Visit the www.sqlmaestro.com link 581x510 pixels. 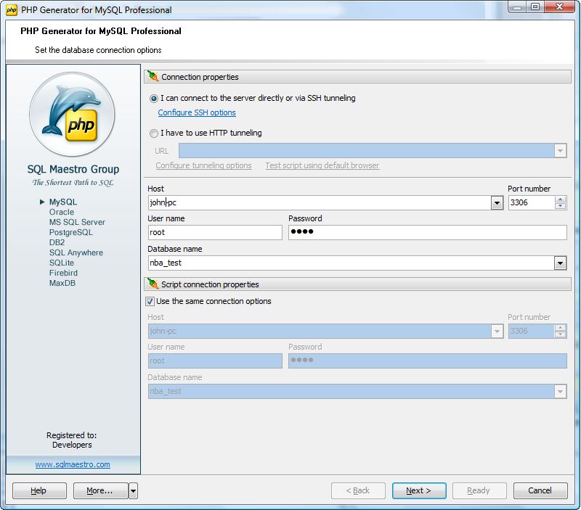(73, 464)
